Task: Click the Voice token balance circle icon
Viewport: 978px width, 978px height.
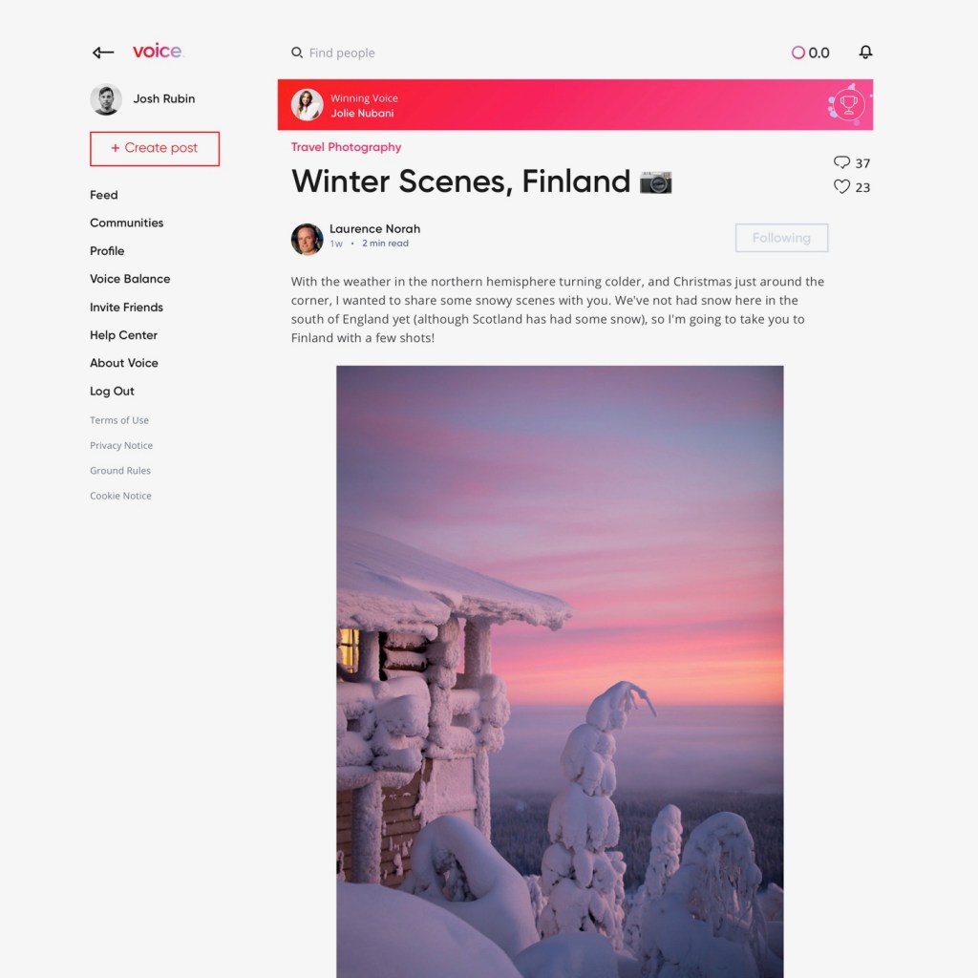Action: (x=797, y=53)
